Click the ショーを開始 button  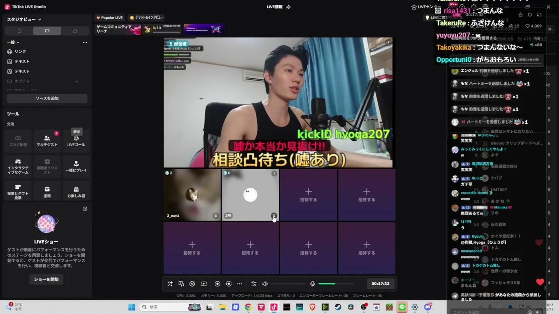[46, 279]
